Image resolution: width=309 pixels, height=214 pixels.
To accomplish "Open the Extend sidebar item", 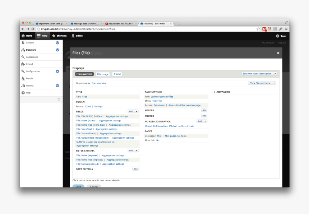I will pos(29,64).
